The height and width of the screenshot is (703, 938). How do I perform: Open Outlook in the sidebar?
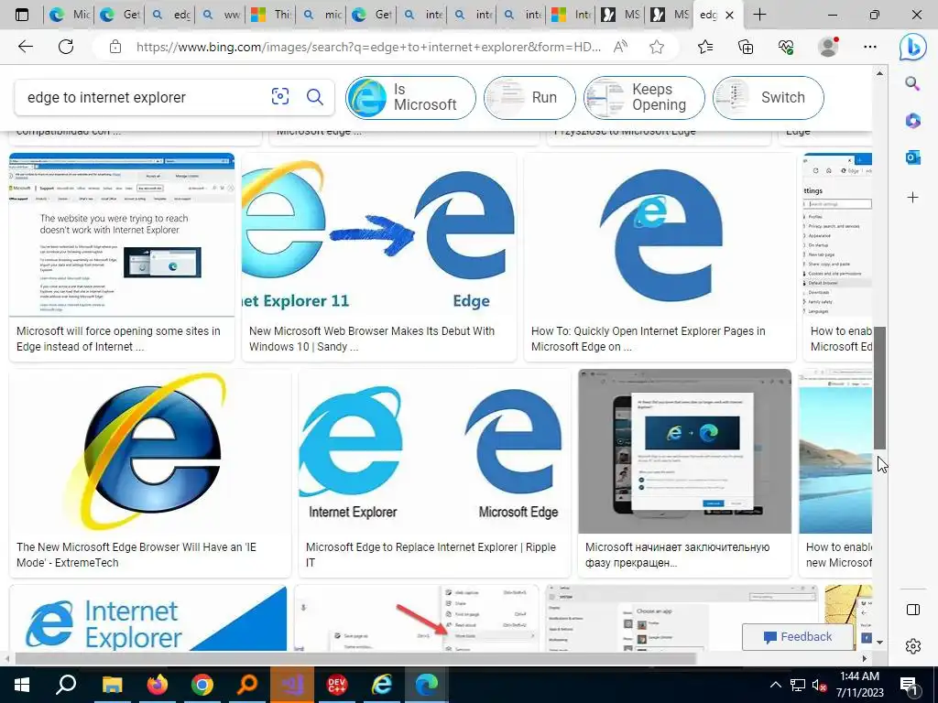pyautogui.click(x=912, y=157)
